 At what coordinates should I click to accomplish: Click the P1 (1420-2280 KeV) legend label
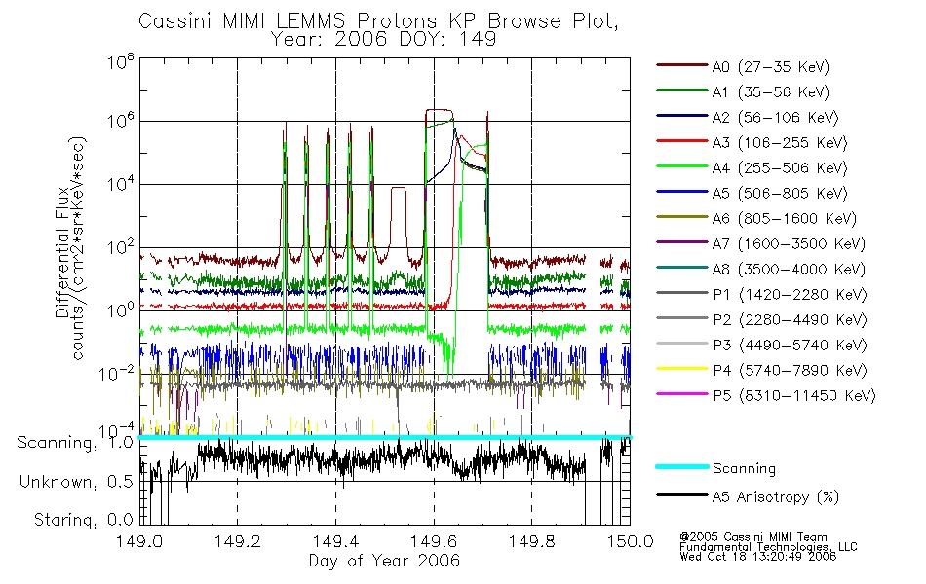[790, 295]
